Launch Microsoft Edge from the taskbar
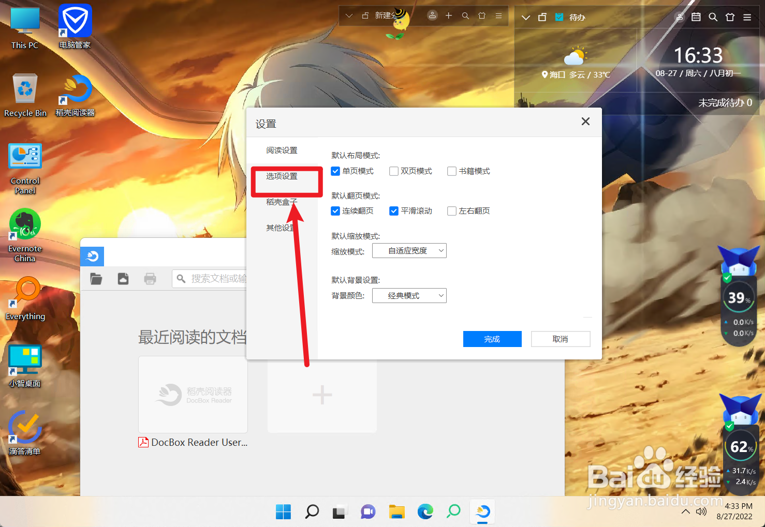 425,512
